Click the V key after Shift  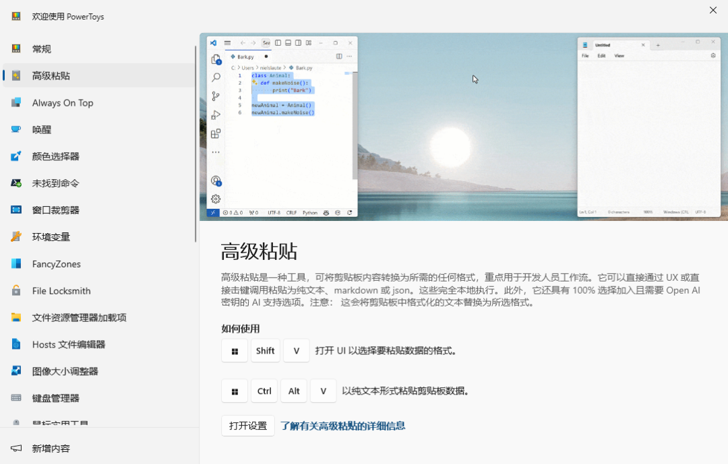(x=296, y=351)
